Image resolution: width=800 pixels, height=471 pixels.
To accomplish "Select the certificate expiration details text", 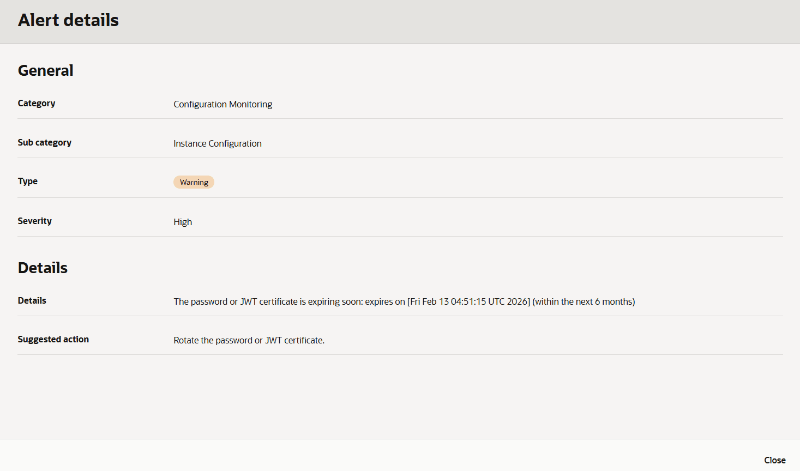I will [404, 301].
